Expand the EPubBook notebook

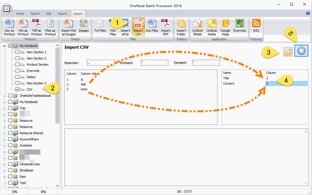(x=4, y=170)
